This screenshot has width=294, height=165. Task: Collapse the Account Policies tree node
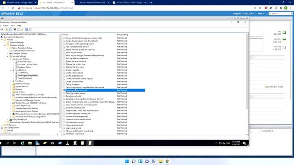[11, 59]
